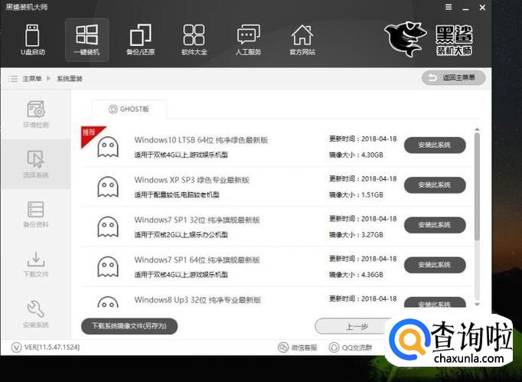Click 返回主菜单 button
The height and width of the screenshot is (382, 522).
453,77
